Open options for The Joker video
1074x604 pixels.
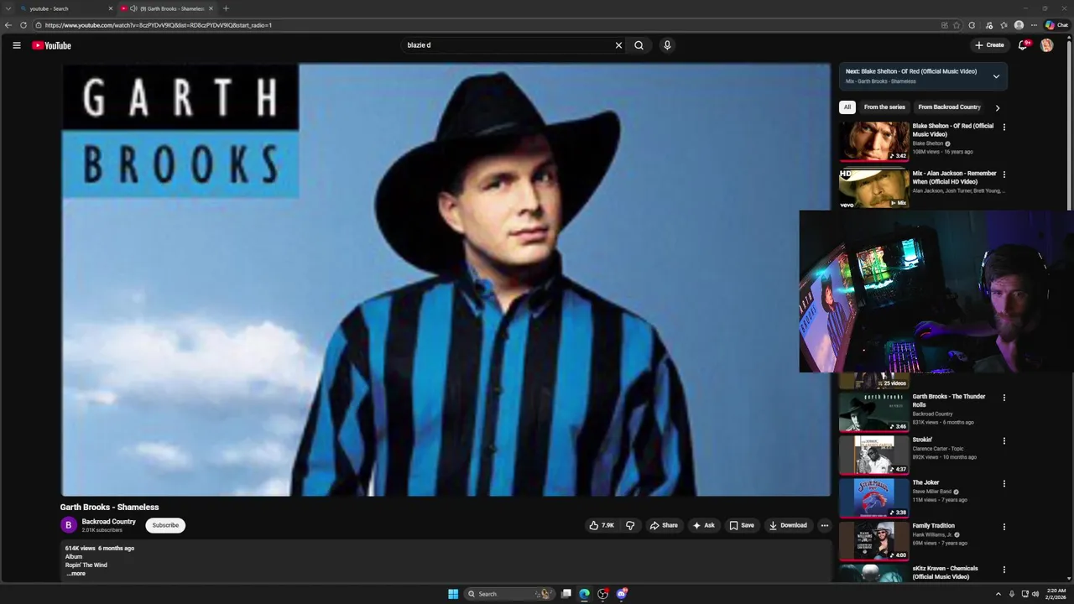tap(1004, 484)
